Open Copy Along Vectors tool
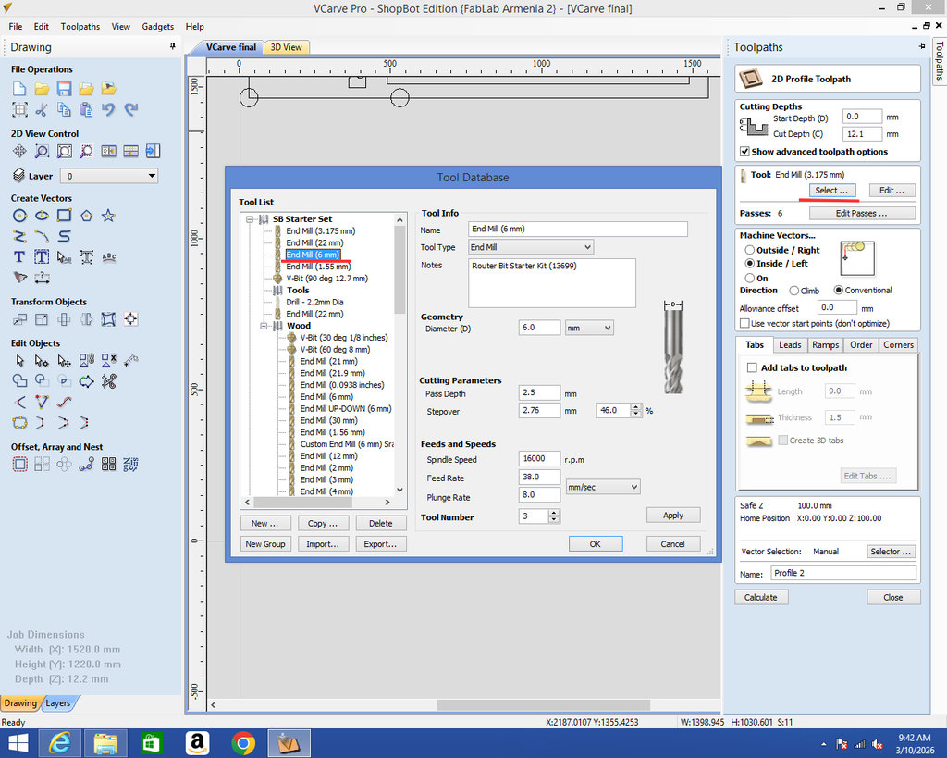The image size is (947, 758). (x=86, y=465)
